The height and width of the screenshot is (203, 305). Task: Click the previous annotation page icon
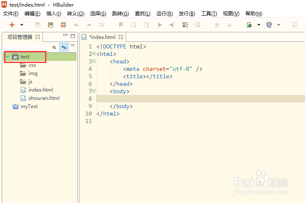(134, 25)
